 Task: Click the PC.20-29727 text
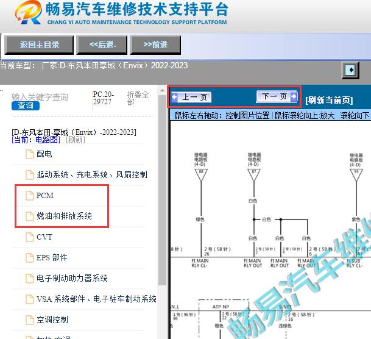coord(104,98)
